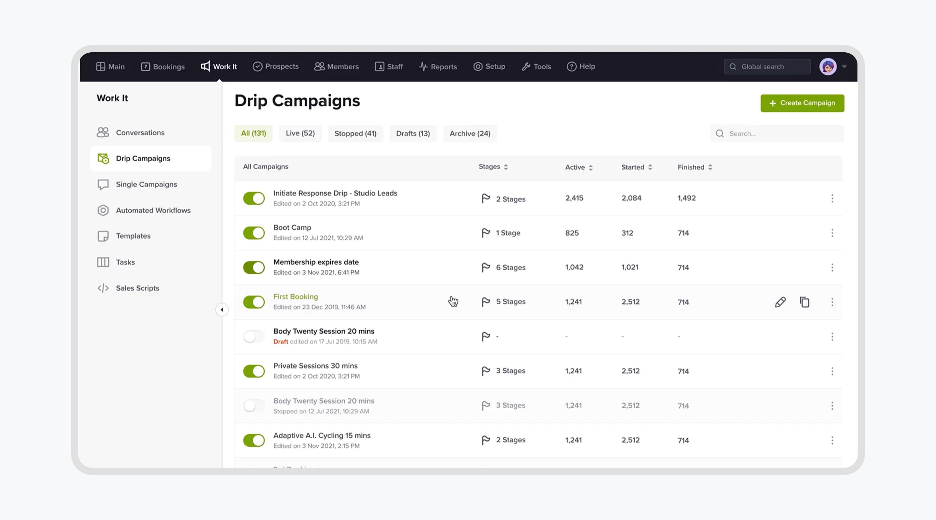936x520 pixels.
Task: Open Sales Scripts in sidebar
Action: (151, 288)
